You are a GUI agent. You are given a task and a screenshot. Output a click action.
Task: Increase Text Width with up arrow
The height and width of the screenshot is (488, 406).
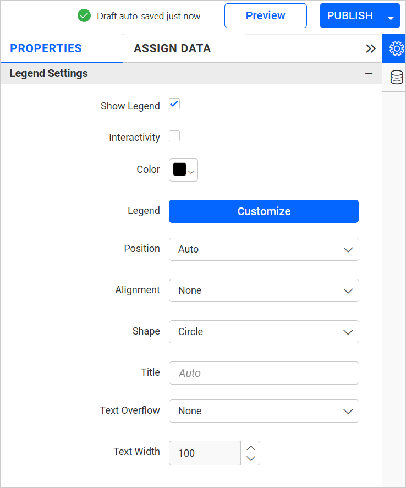pos(251,447)
